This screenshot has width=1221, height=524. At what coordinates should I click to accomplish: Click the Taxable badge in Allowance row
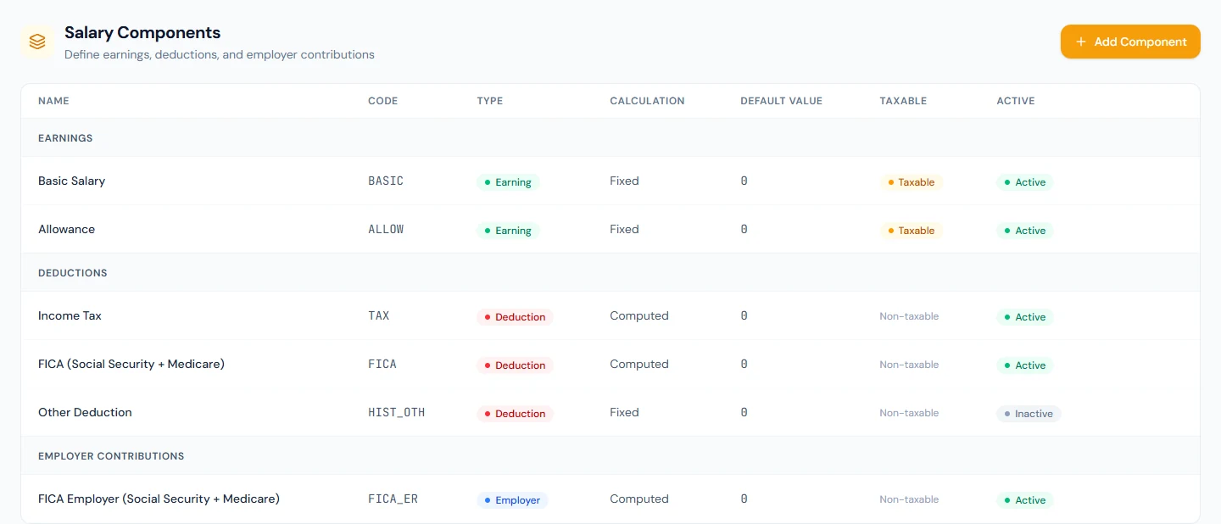point(911,231)
